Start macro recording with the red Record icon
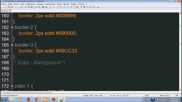Image resolution: width=182 pixels, height=102 pixels. 81,7
